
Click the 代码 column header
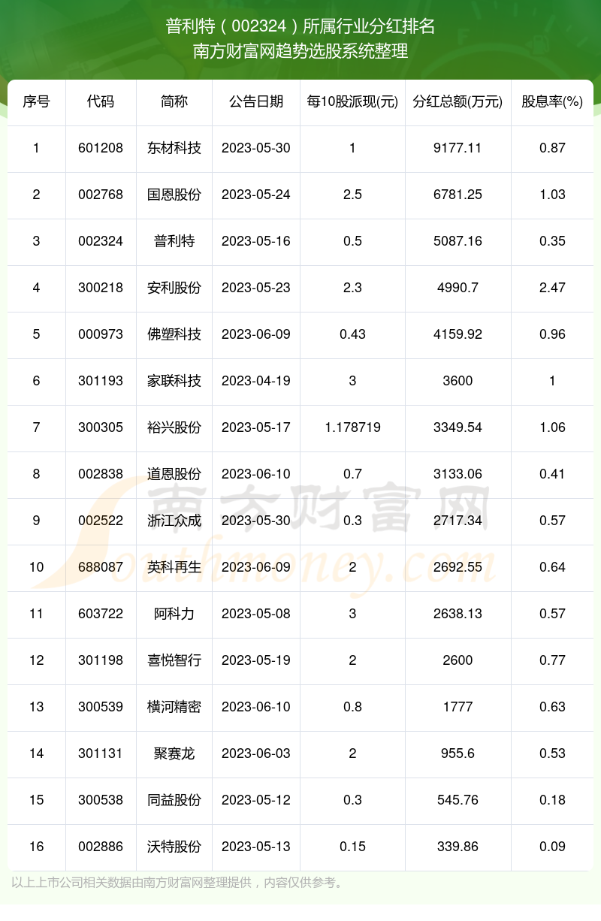click(x=101, y=102)
